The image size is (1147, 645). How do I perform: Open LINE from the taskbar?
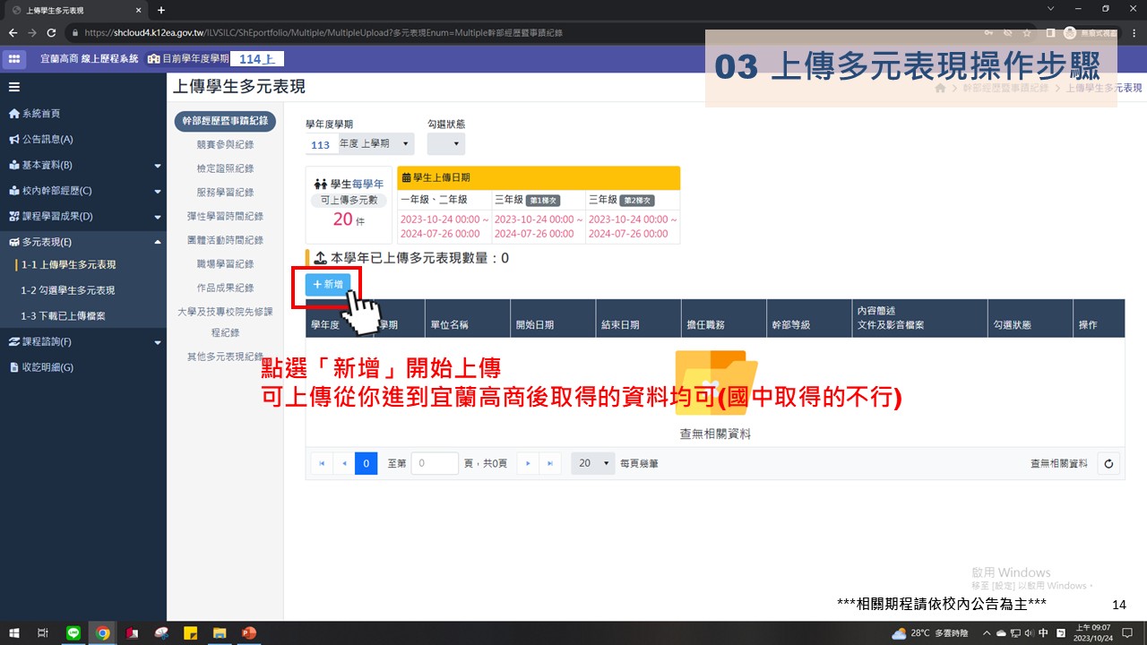[x=73, y=632]
